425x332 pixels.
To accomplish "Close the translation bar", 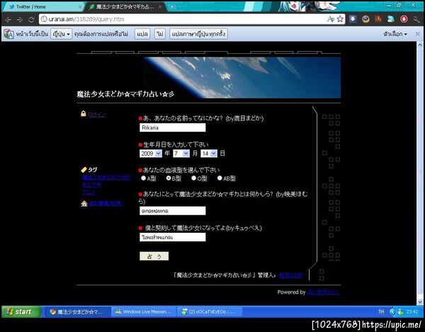I will pyautogui.click(x=417, y=34).
